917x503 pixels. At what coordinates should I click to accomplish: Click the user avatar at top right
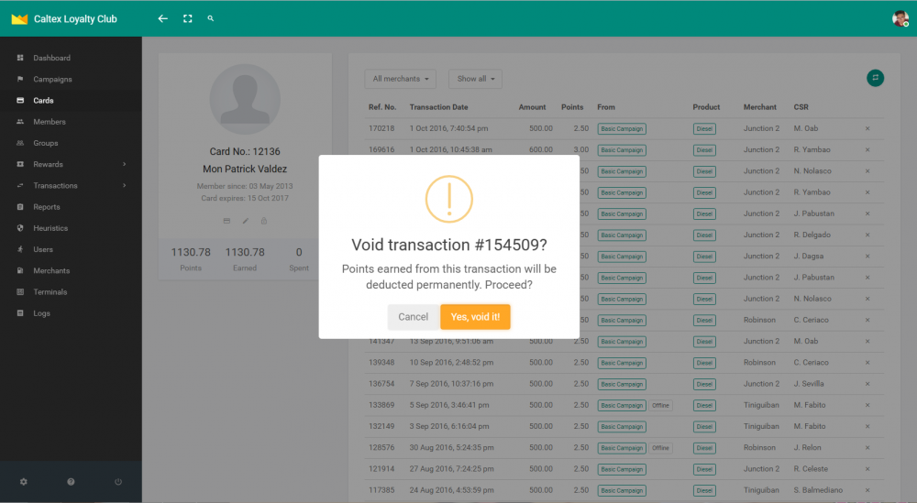900,18
